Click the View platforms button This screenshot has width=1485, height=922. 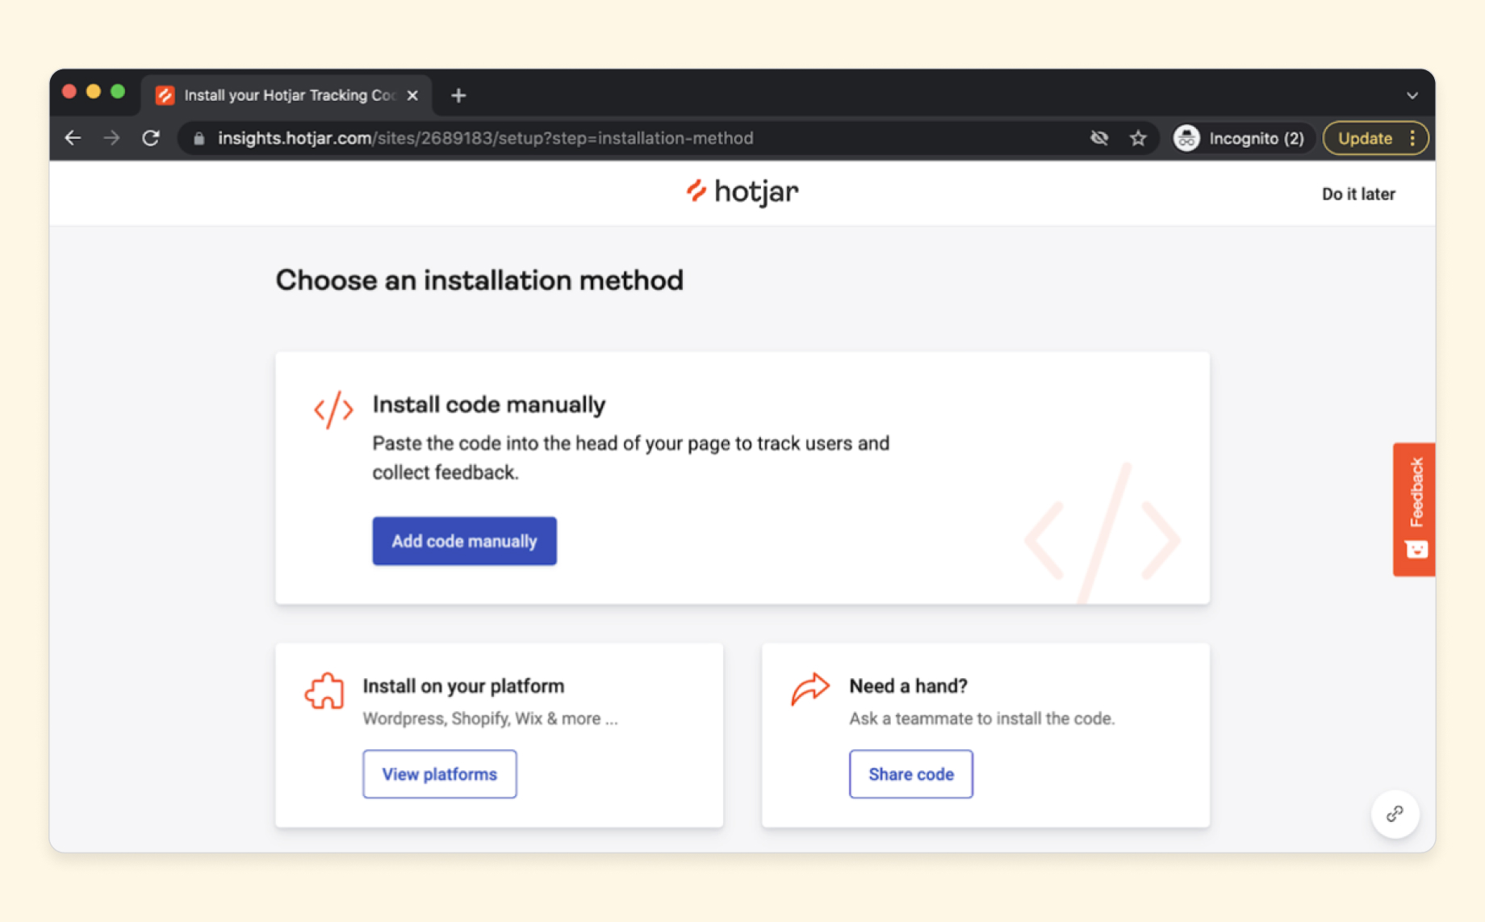pos(439,774)
